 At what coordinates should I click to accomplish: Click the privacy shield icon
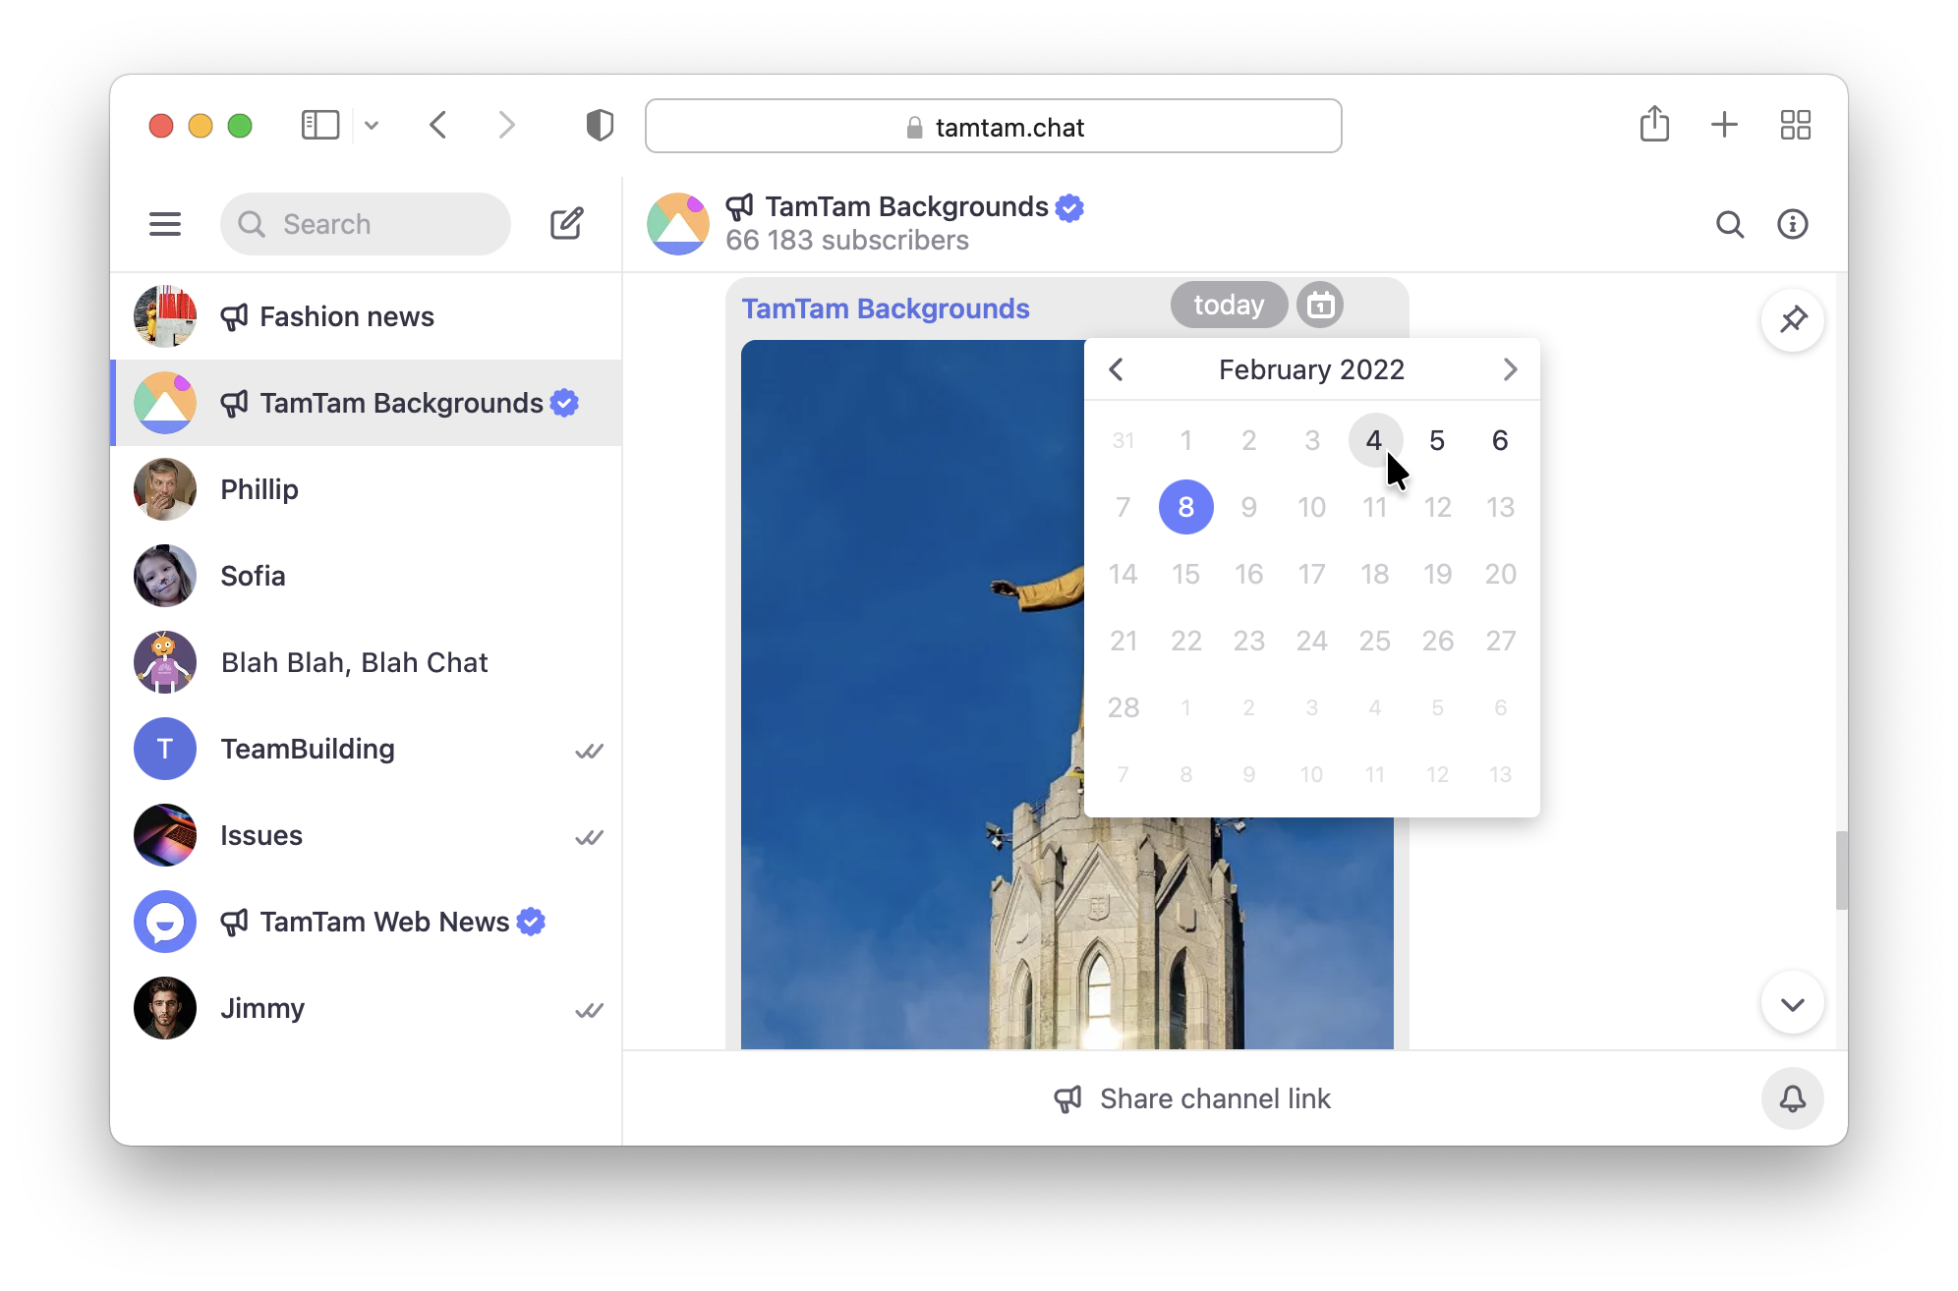pos(600,125)
